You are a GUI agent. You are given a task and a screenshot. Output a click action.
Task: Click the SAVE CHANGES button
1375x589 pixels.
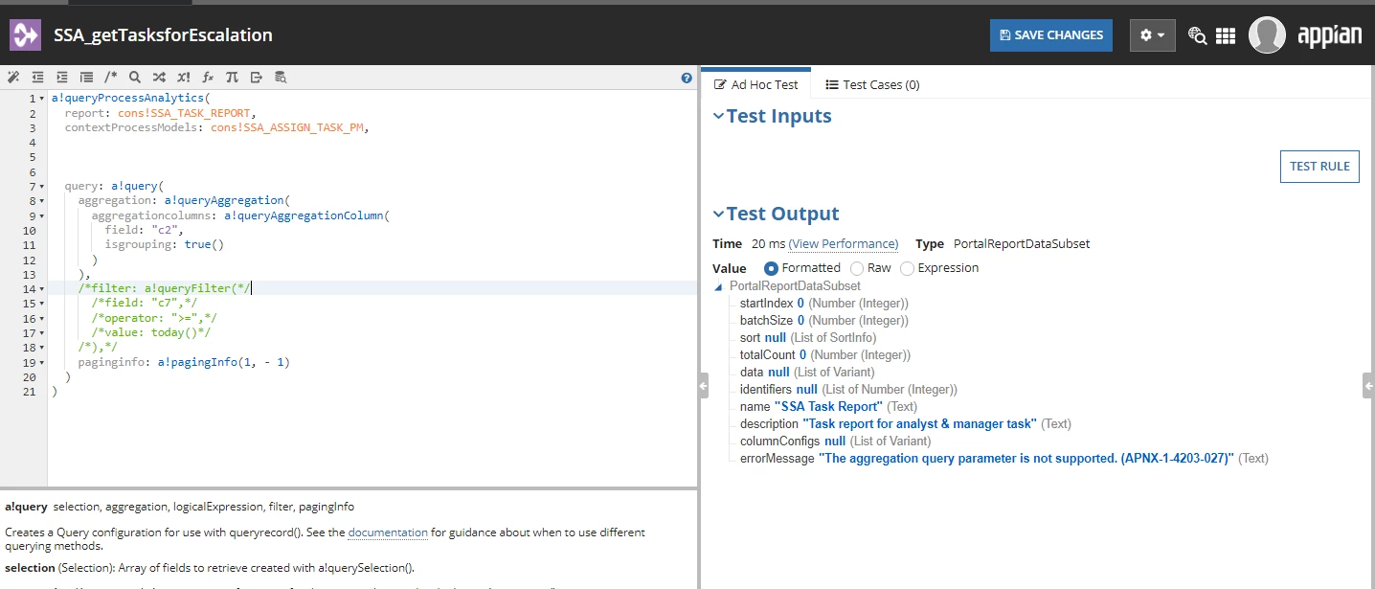[x=1051, y=35]
